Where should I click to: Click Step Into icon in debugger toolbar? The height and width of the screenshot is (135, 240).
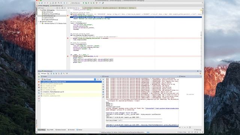point(54,73)
